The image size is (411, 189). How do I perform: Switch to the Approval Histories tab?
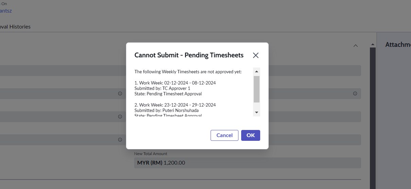[15, 26]
